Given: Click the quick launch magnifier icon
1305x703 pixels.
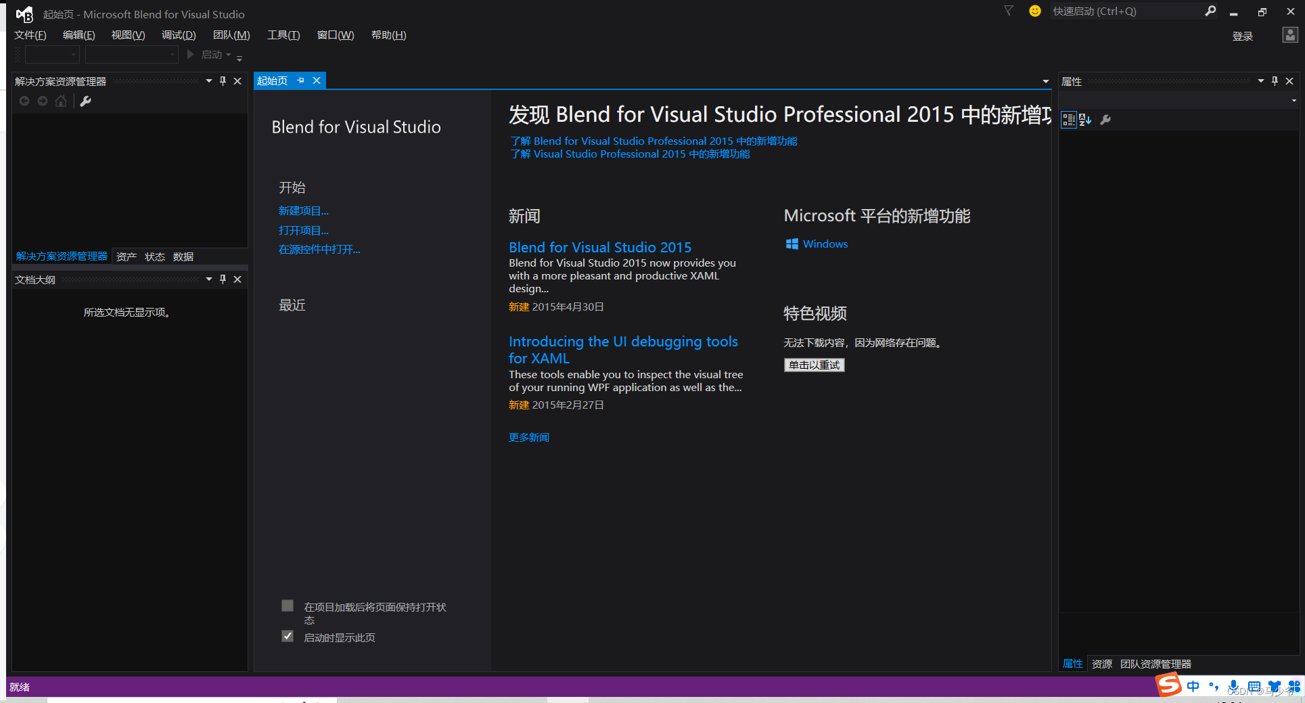Looking at the screenshot, I should click(x=1210, y=11).
